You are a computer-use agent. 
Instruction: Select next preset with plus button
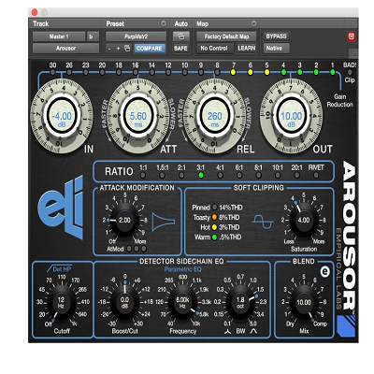click(118, 49)
